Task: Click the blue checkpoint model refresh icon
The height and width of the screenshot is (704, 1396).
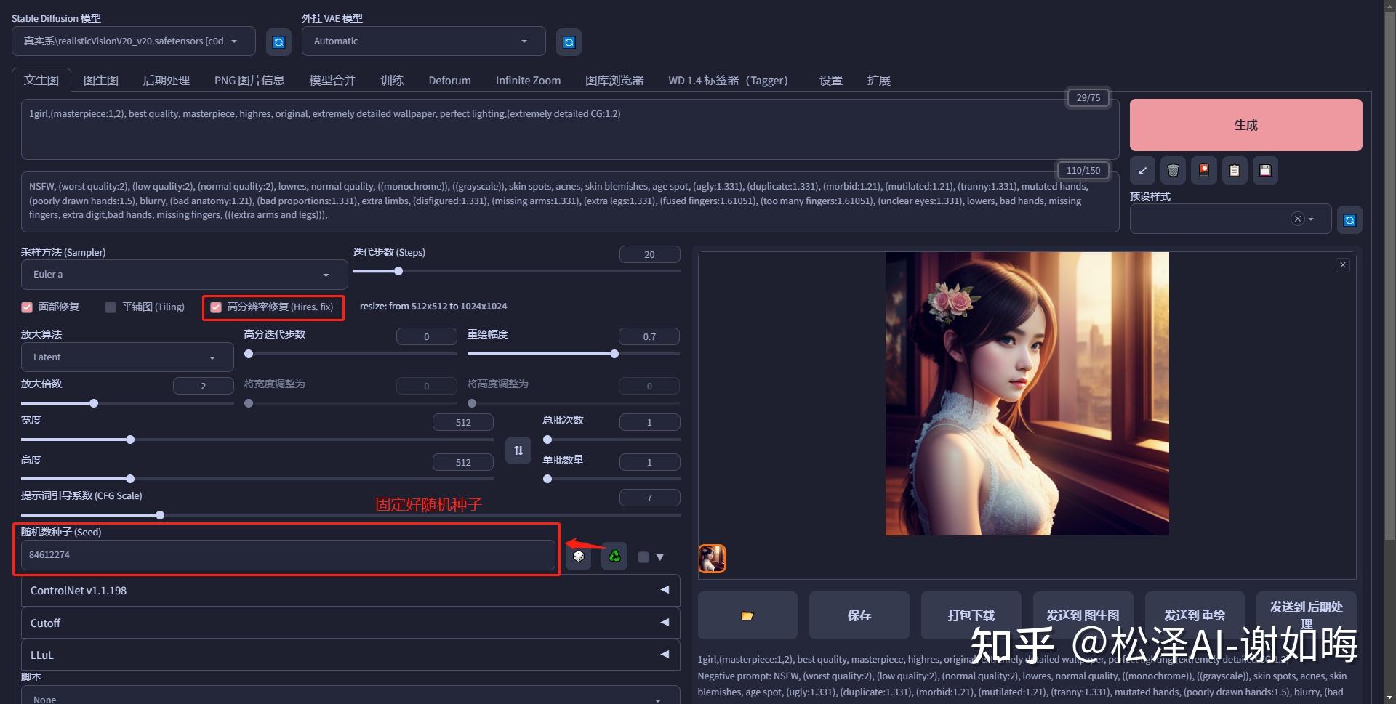Action: click(278, 41)
